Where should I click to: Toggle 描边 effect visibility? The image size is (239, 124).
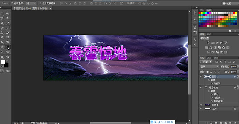pyautogui.click(x=212, y=94)
